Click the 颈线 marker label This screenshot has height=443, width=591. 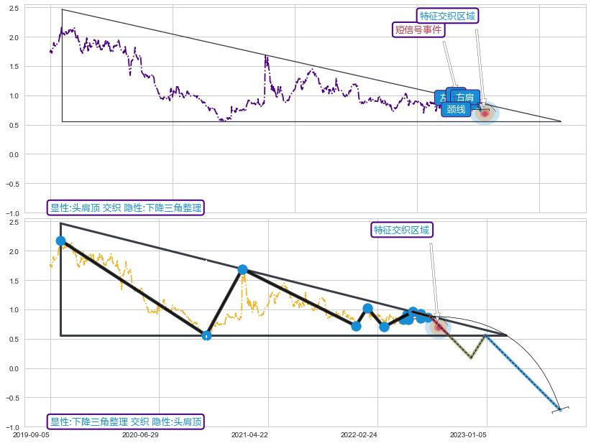point(456,109)
